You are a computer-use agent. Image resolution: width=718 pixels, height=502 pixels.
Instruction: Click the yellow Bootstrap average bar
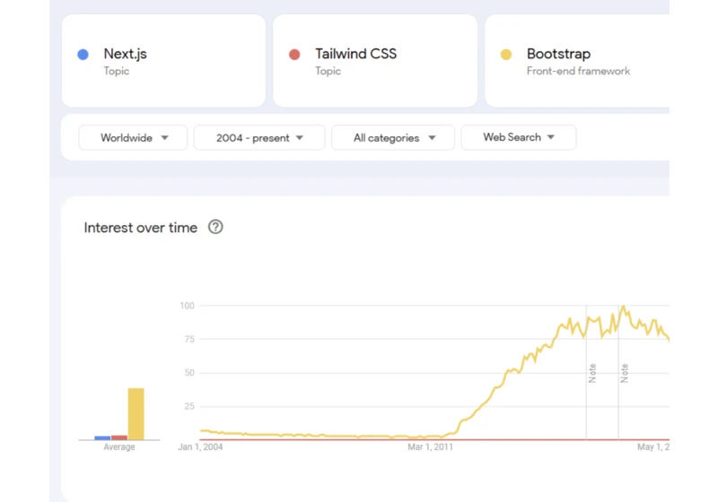[x=136, y=414]
